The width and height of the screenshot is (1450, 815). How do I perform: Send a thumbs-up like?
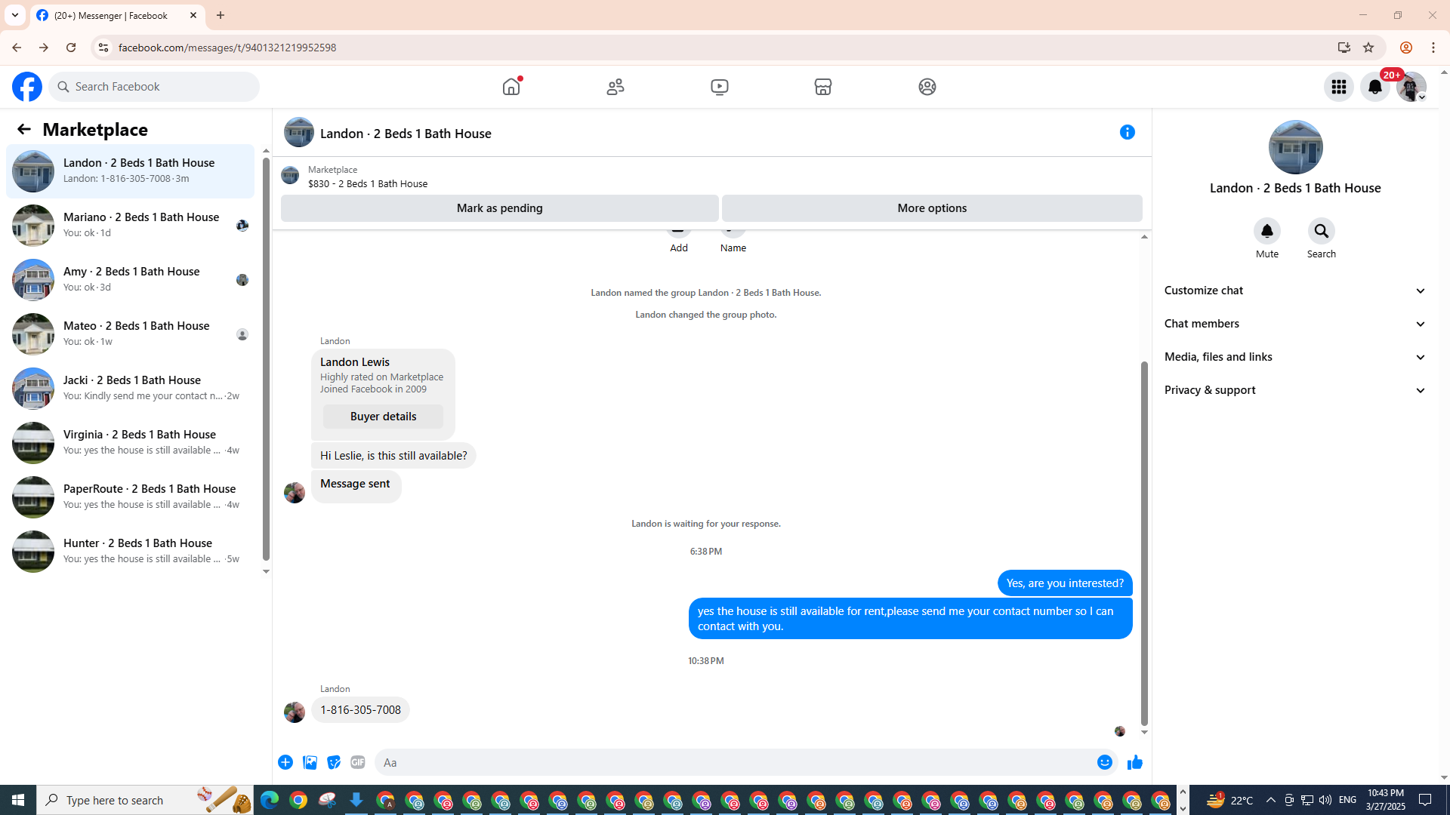click(x=1135, y=762)
